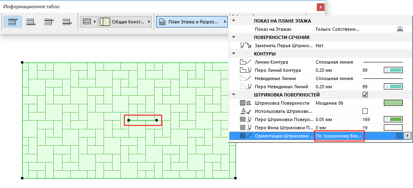The height and width of the screenshot is (188, 413).
Task: Collapse the ПОКАЗ НА ПЛАНЕ ЭТАЖА section
Action: click(x=234, y=21)
